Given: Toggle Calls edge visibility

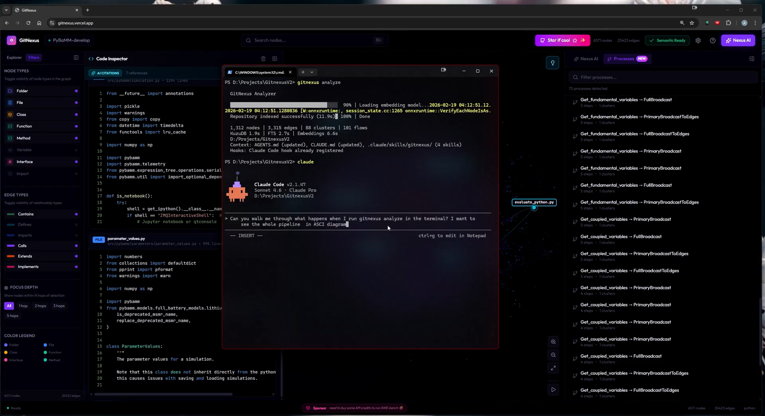Looking at the screenshot, I should pos(76,246).
